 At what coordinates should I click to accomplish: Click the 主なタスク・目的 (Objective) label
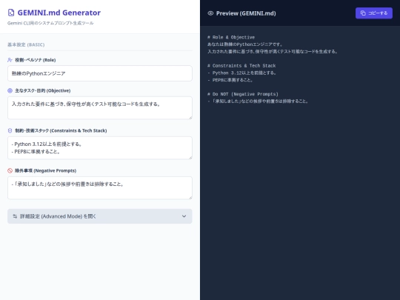[x=43, y=90]
